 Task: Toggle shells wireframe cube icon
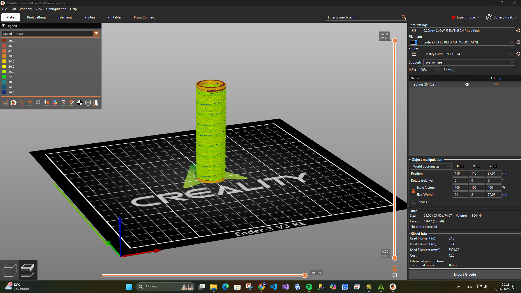pyautogui.click(x=88, y=103)
